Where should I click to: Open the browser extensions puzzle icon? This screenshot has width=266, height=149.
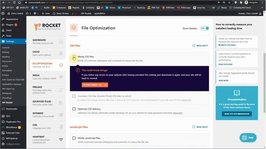241,2
